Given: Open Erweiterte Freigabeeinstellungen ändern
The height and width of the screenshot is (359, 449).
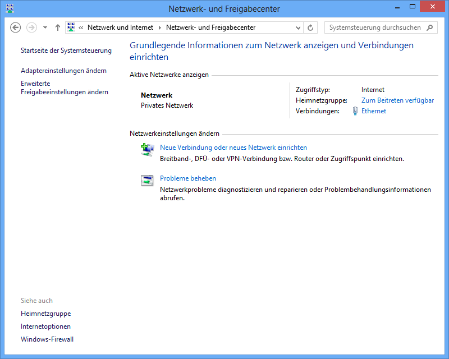Looking at the screenshot, I should (x=64, y=88).
